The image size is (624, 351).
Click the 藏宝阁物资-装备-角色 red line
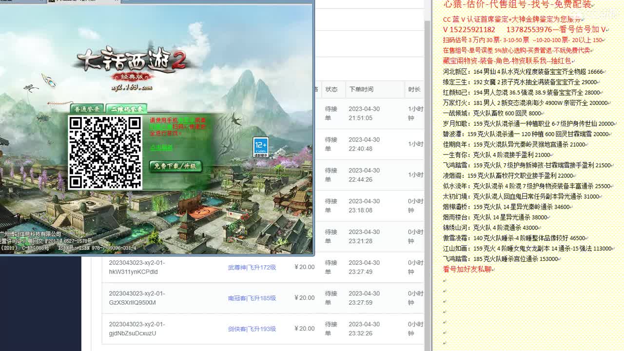click(508, 61)
